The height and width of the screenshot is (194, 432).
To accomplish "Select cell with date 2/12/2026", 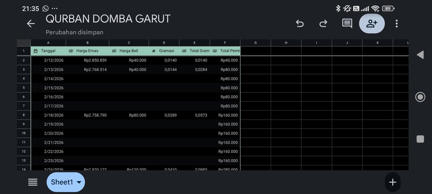I will [x=48, y=60].
